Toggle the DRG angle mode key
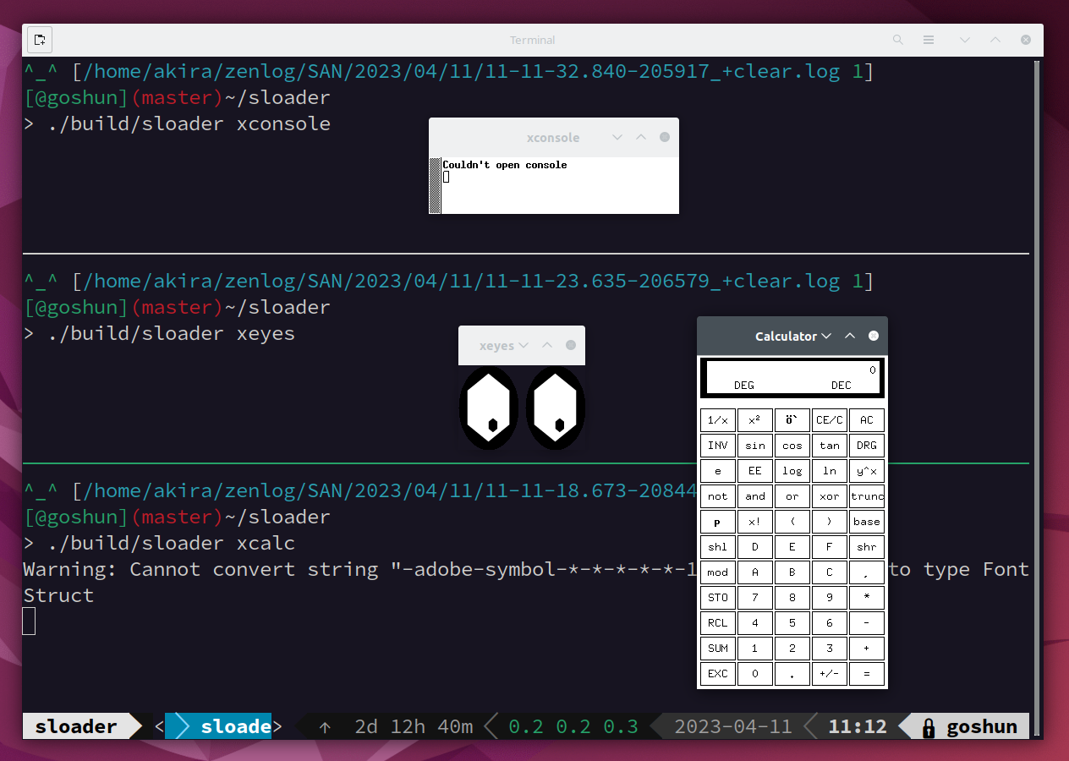 coord(867,446)
